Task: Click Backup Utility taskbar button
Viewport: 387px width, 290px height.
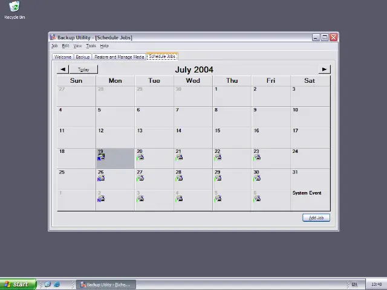Action: click(106, 285)
